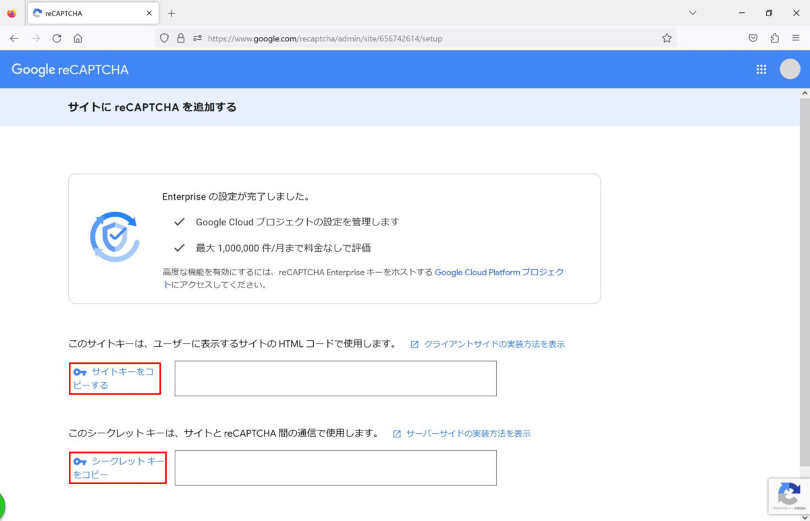Click the forward navigation arrow
The height and width of the screenshot is (521, 810).
pyautogui.click(x=36, y=38)
